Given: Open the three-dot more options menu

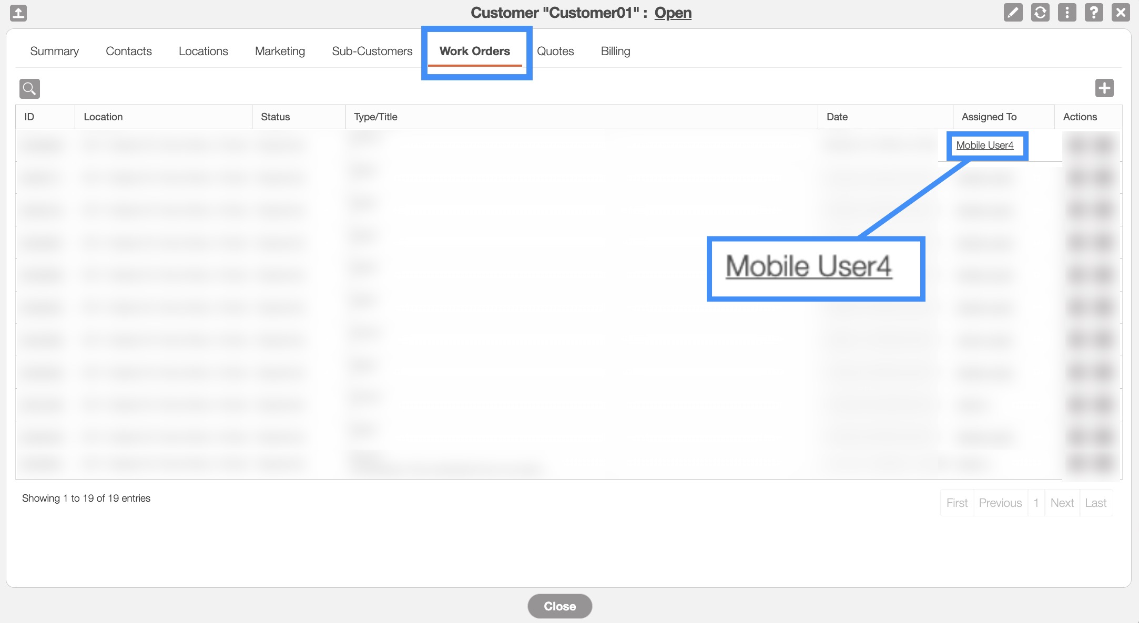Looking at the screenshot, I should pyautogui.click(x=1066, y=12).
